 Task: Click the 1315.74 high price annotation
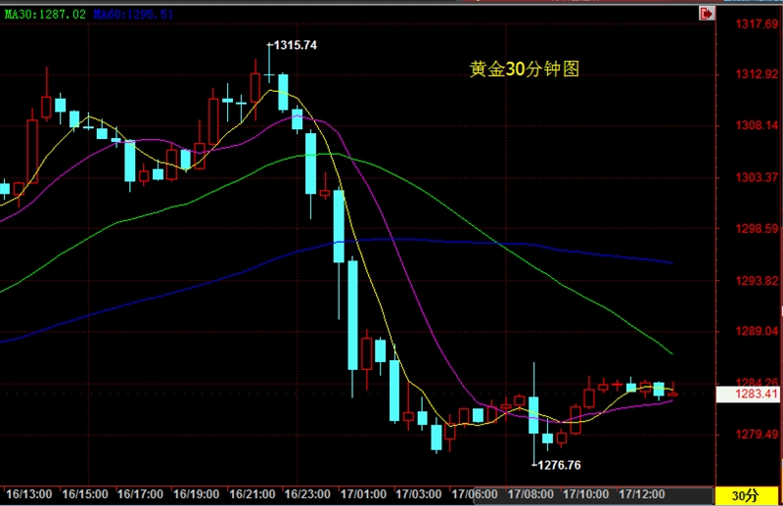[296, 45]
